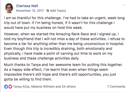Click the paragraph starting 'Much thanks to Tanya'
The width and height of the screenshot is (127, 92).
63,72
